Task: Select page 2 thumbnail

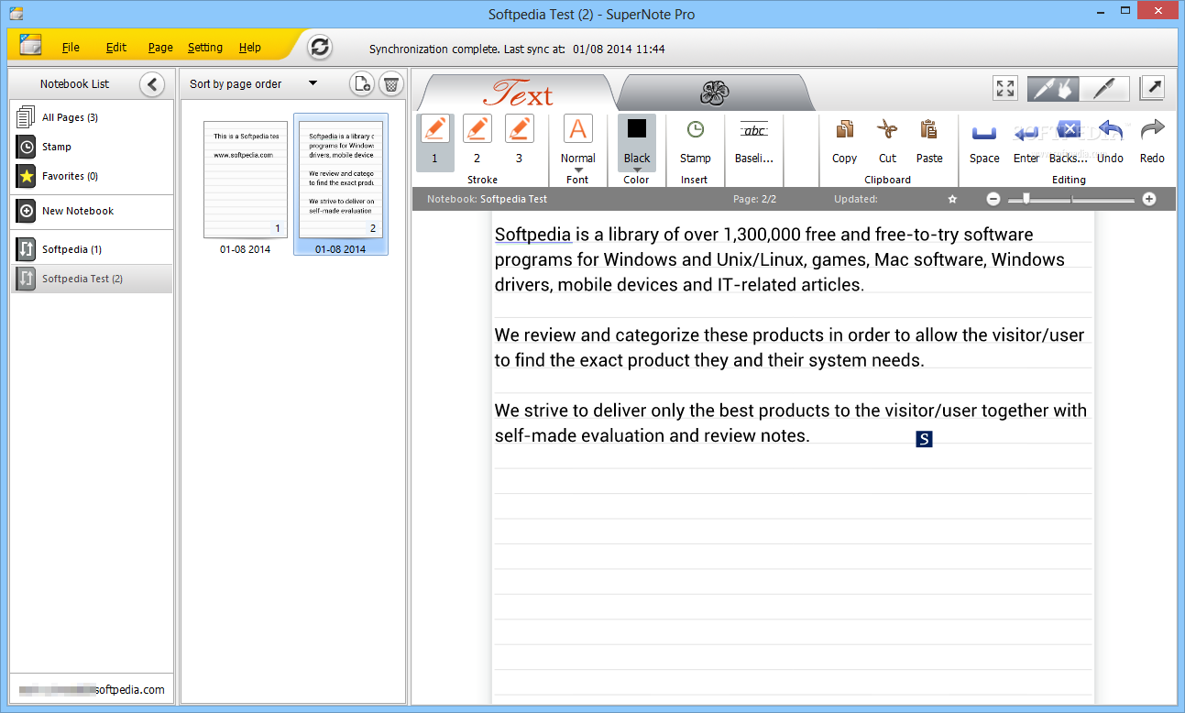Action: (340, 180)
